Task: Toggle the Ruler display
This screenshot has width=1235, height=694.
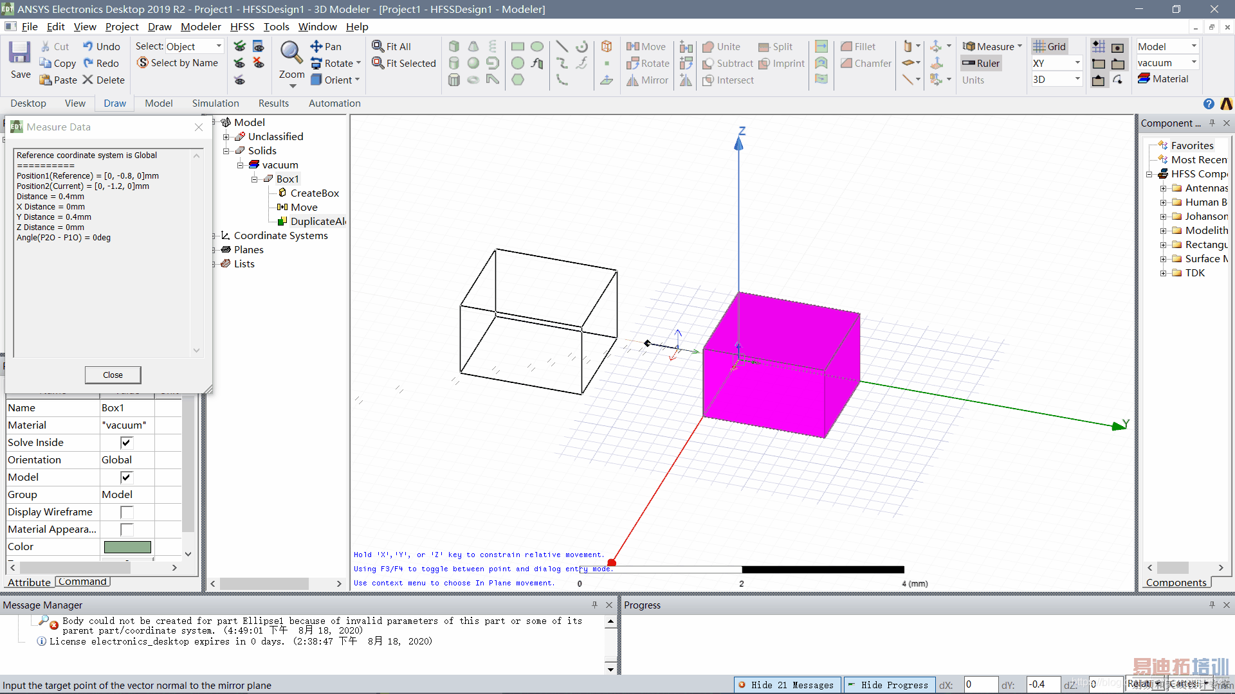Action: (x=981, y=63)
